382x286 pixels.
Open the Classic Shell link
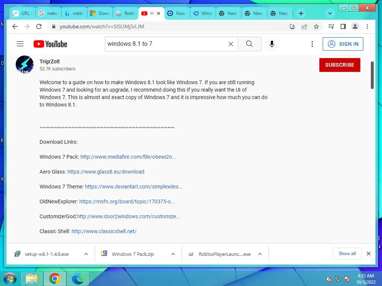104,231
